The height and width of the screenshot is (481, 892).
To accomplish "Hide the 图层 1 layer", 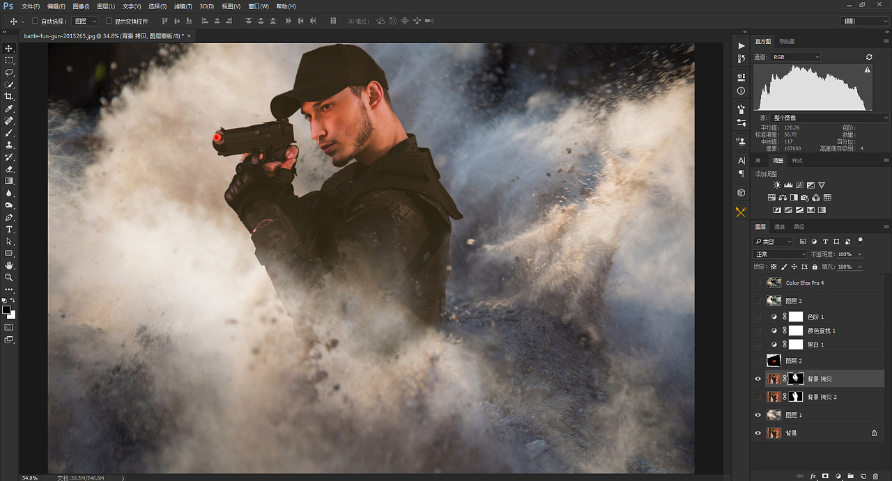I will pyautogui.click(x=758, y=415).
